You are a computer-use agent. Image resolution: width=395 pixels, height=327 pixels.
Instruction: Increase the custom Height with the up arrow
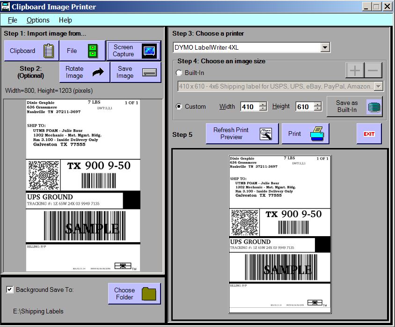pos(318,104)
